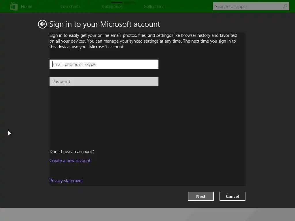Go to the Home tab

[x=27, y=7]
